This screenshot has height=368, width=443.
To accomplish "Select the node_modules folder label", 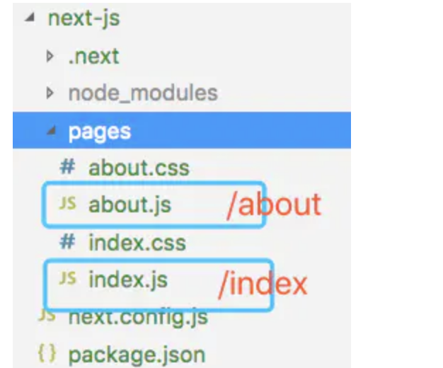I will [x=142, y=93].
